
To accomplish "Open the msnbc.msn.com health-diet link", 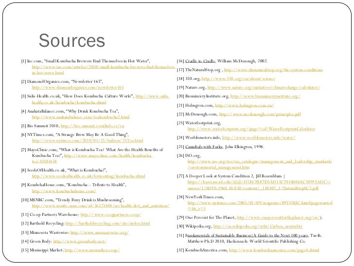I will 101,206.
